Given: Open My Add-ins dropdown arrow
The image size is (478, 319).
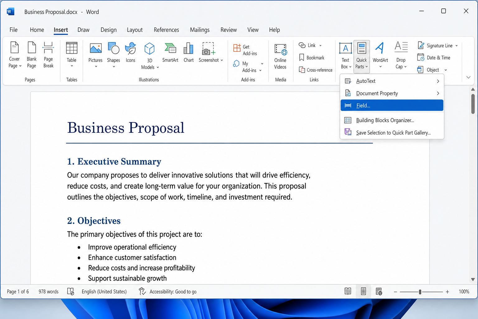Looking at the screenshot, I should (x=262, y=64).
